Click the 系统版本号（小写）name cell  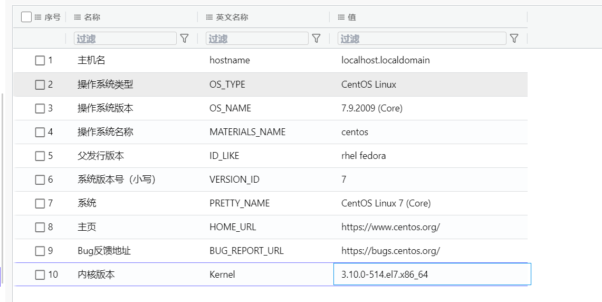click(x=116, y=180)
